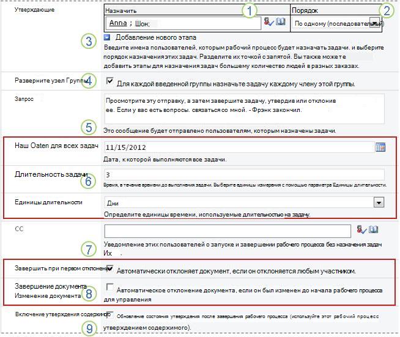
Task: Open address book icon beside CC field
Action: click(x=374, y=229)
